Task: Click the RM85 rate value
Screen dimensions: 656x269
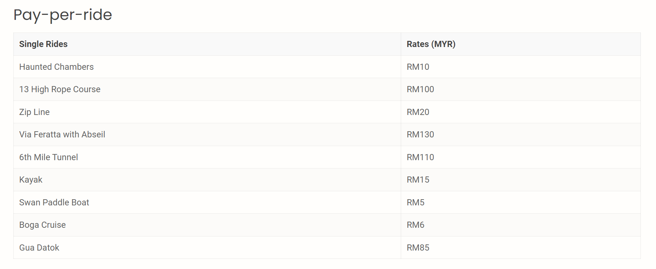Action: tap(418, 248)
